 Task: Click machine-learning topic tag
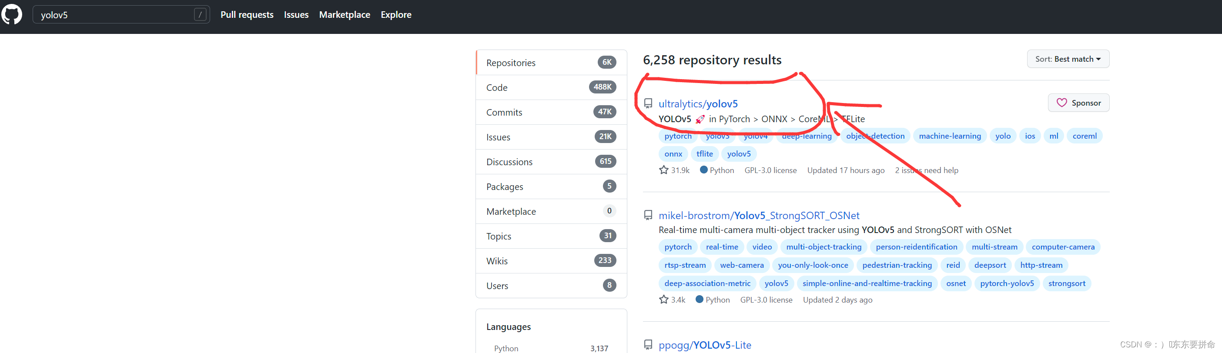click(950, 136)
